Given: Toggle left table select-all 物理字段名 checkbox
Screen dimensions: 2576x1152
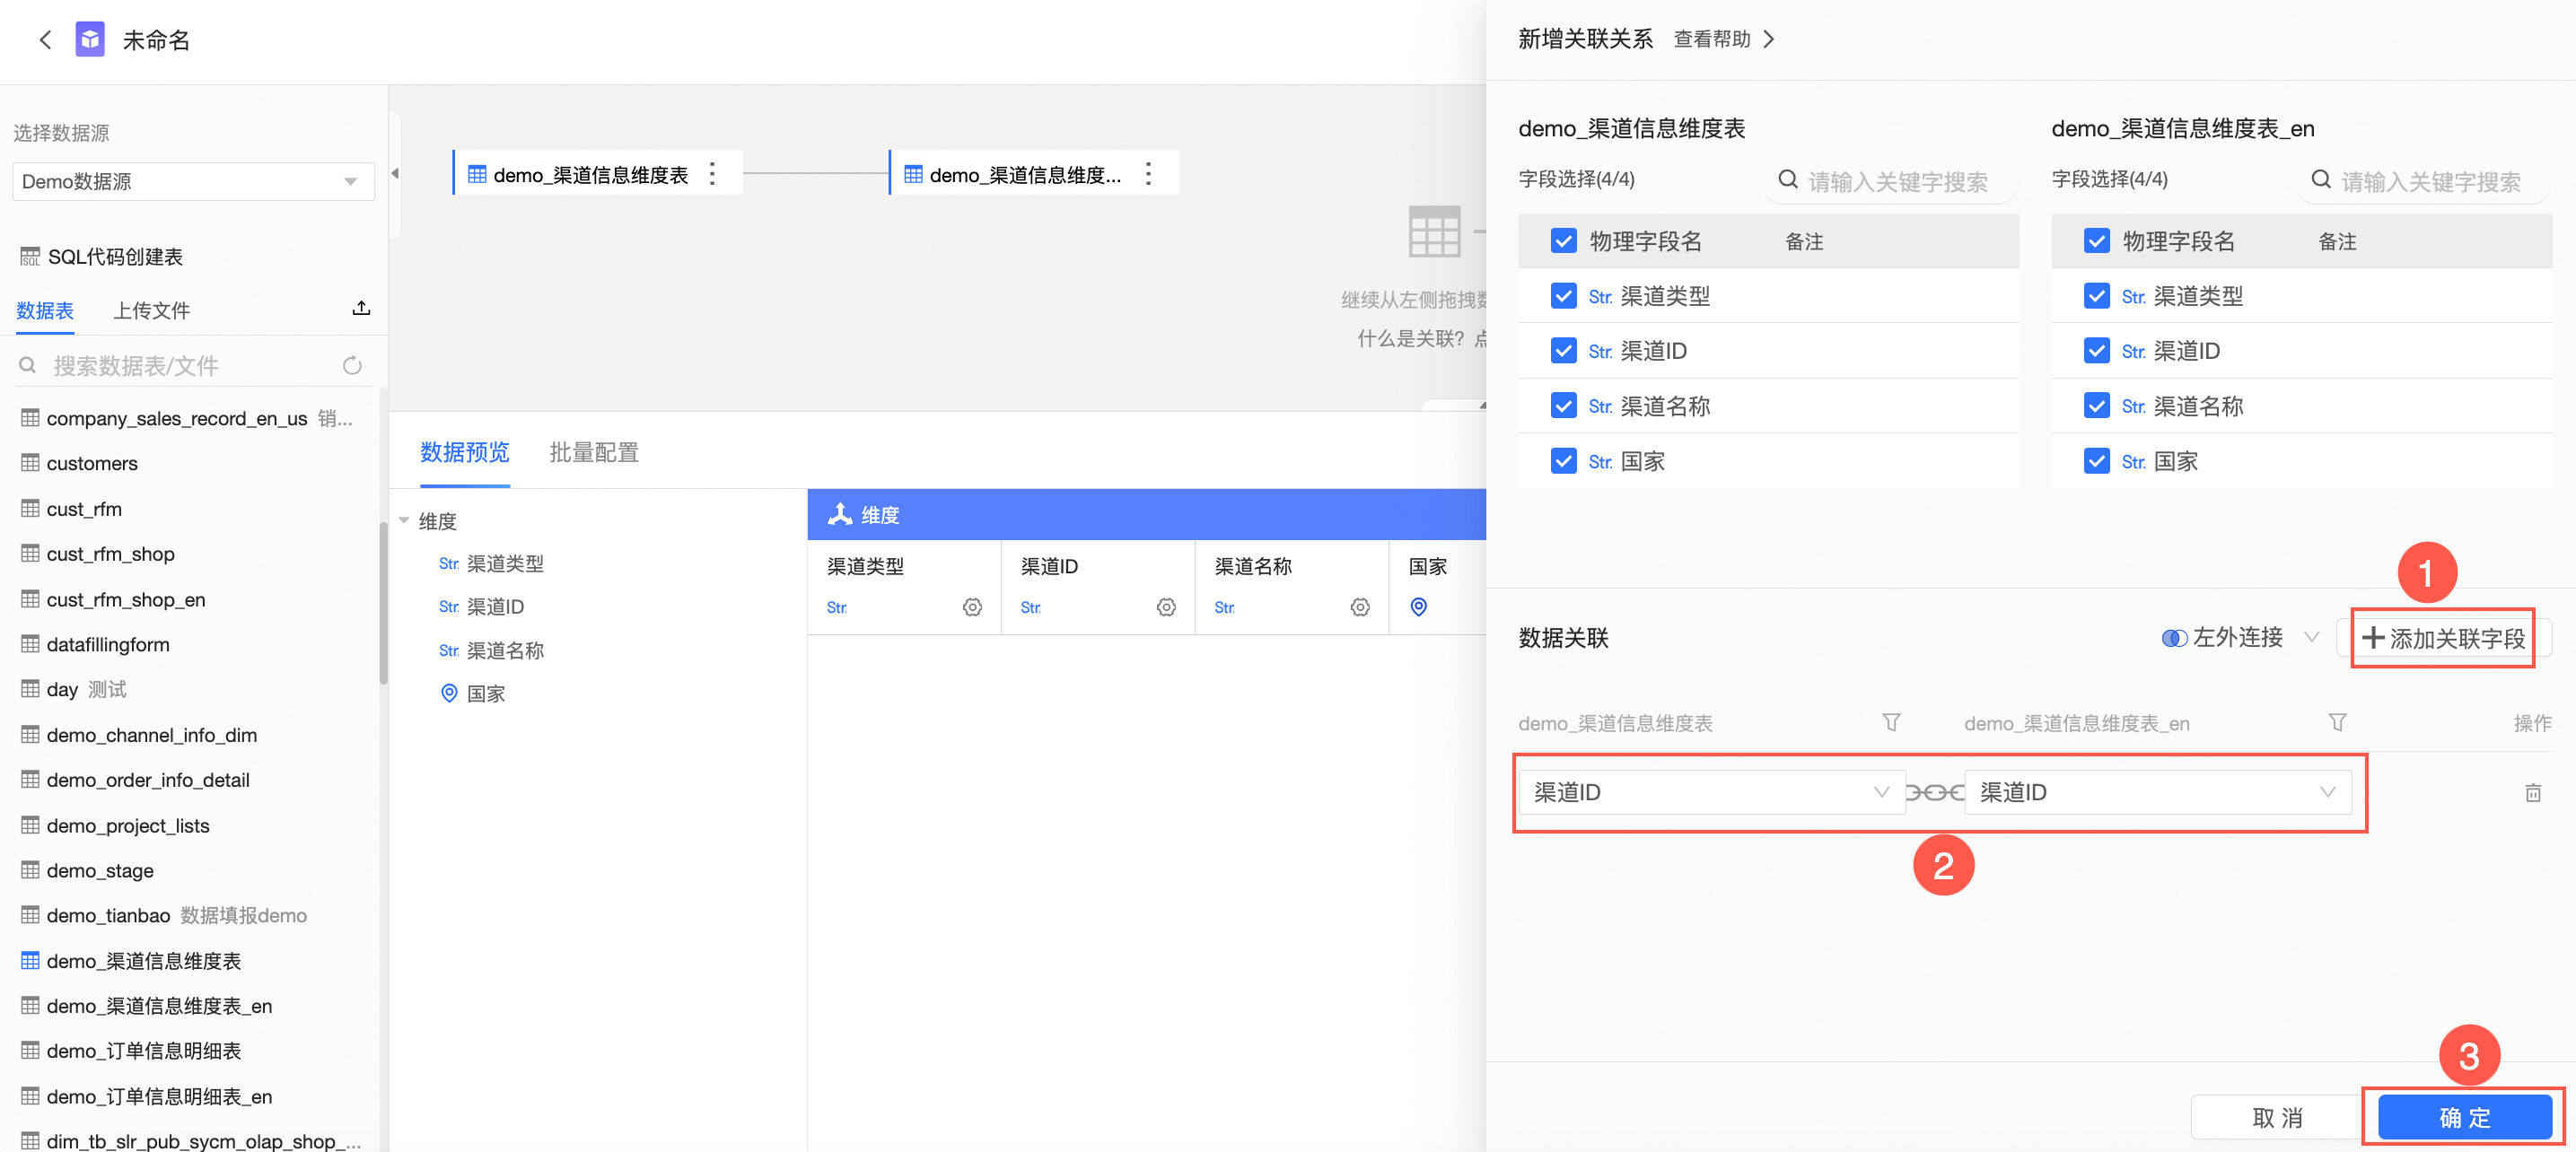Looking at the screenshot, I should pyautogui.click(x=1563, y=241).
